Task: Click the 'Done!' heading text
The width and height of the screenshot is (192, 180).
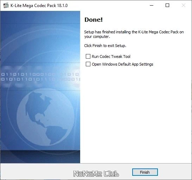Action: pos(94,20)
